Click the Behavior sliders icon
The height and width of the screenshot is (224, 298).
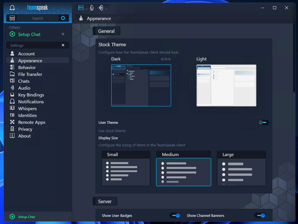[12, 67]
